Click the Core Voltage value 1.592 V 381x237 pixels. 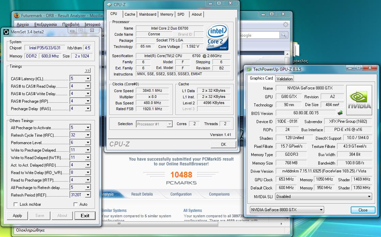click(193, 46)
